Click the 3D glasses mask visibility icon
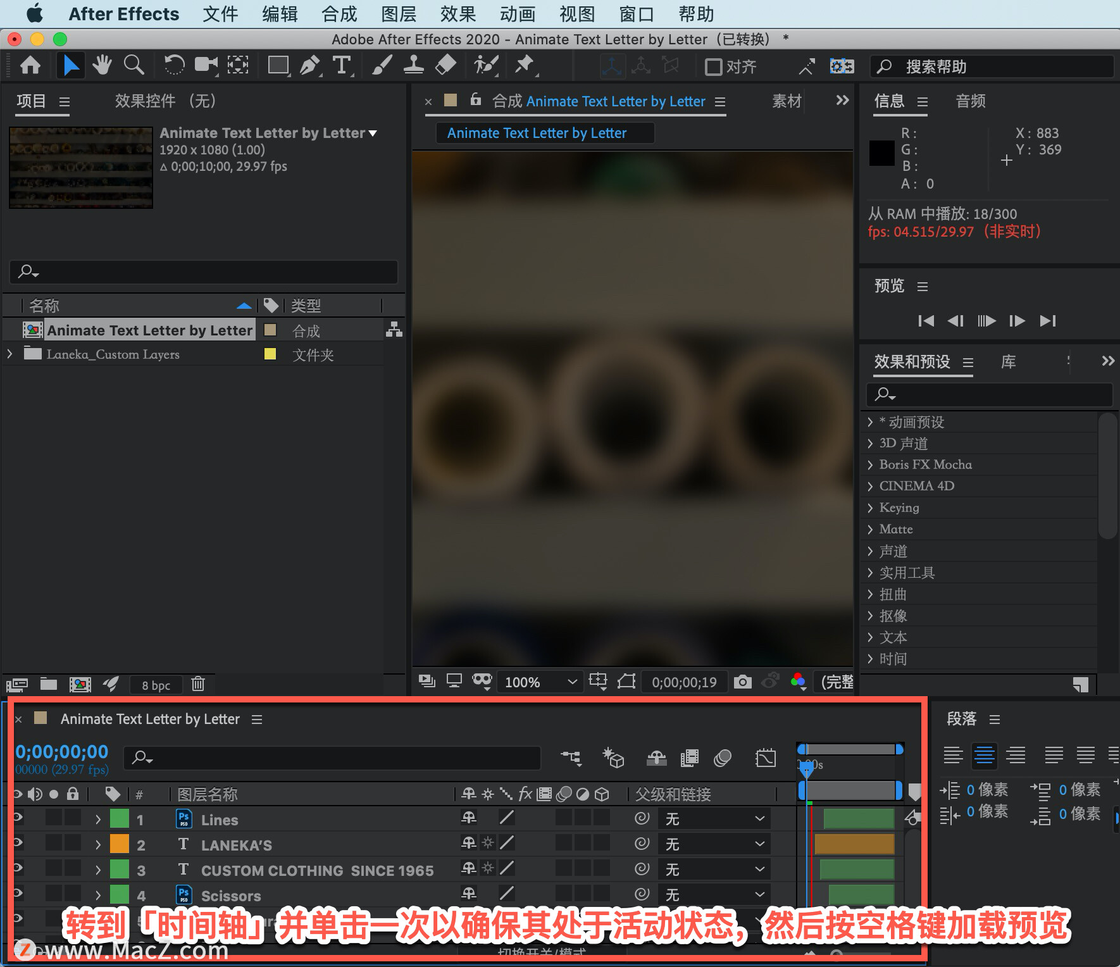This screenshot has height=967, width=1120. pos(482,681)
